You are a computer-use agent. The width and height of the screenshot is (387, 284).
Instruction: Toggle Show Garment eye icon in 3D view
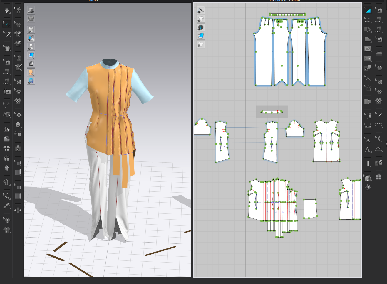pos(31,30)
